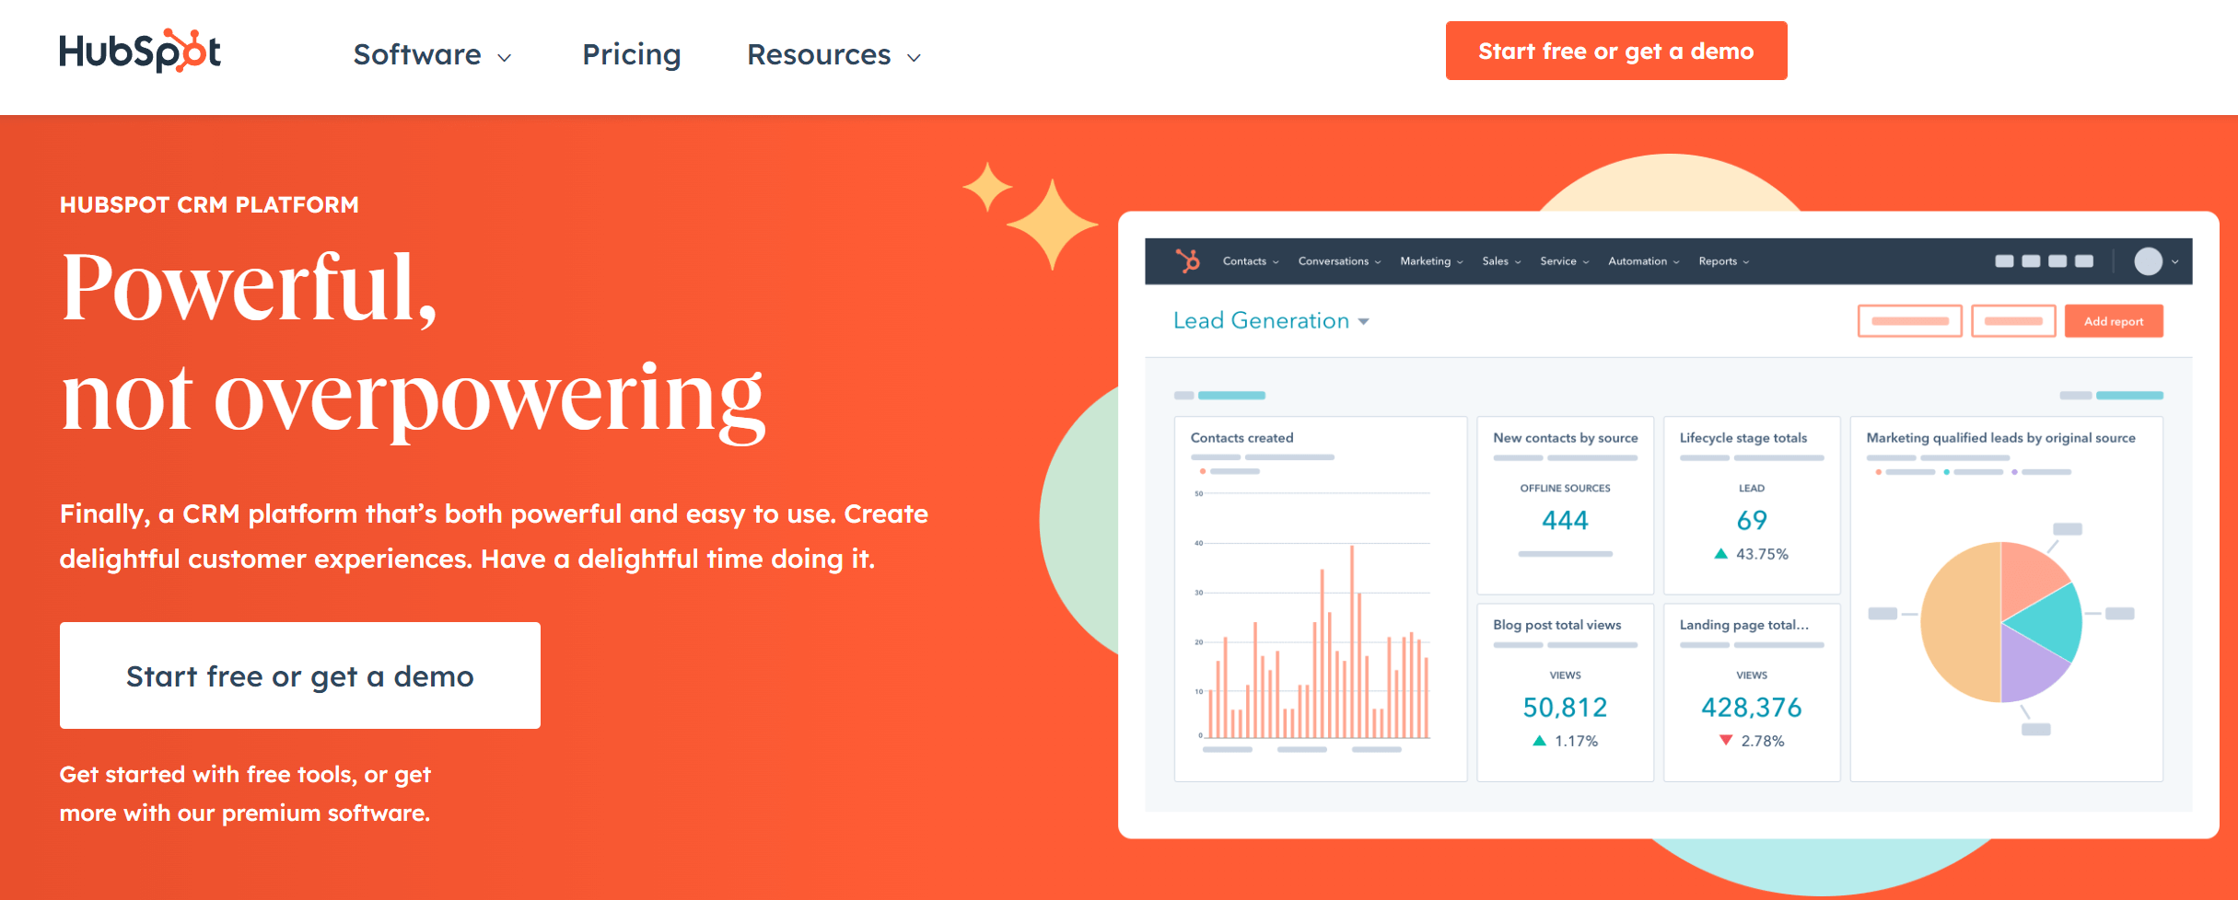Click the white hero Start free or get a demo button
The image size is (2238, 900).
pos(300,675)
